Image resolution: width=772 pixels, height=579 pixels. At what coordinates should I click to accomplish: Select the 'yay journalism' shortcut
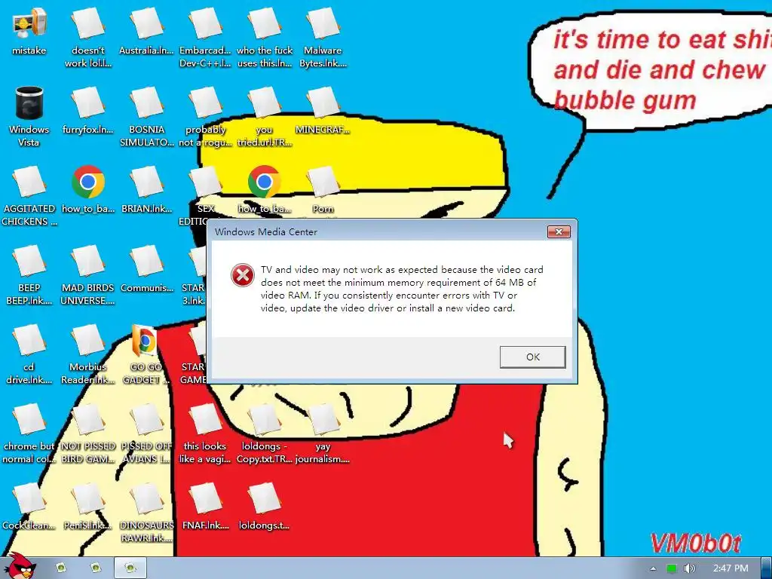point(323,434)
